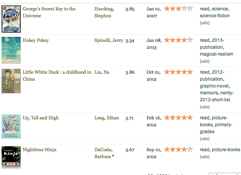Edit shelves for Nighttime Ninja
The height and width of the screenshot is (175, 241).
coord(205,157)
